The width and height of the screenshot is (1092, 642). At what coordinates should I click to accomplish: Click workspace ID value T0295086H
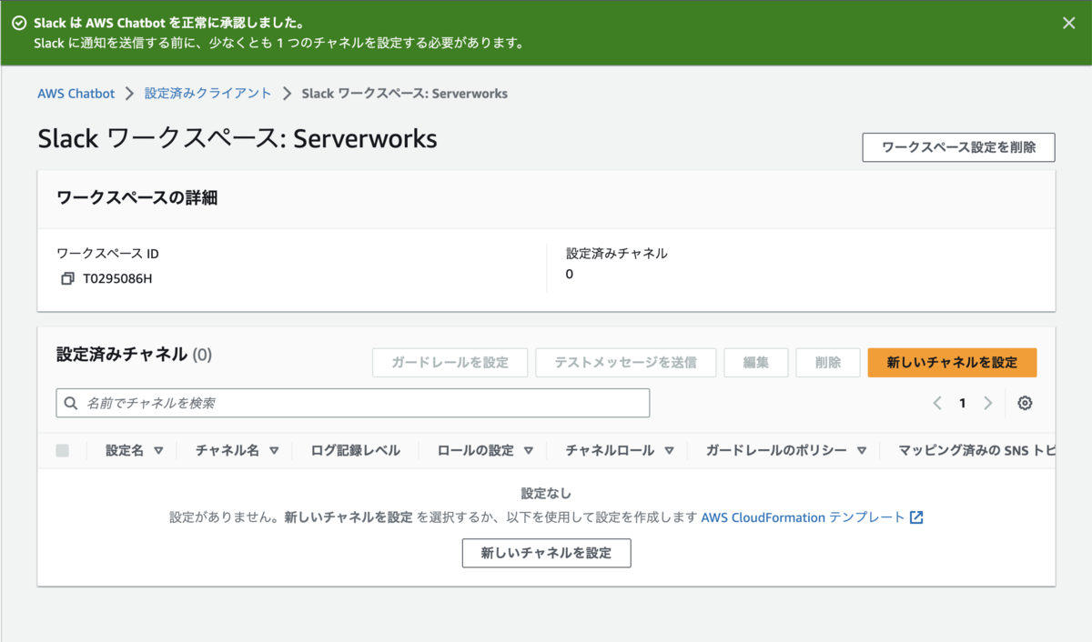pyautogui.click(x=117, y=278)
